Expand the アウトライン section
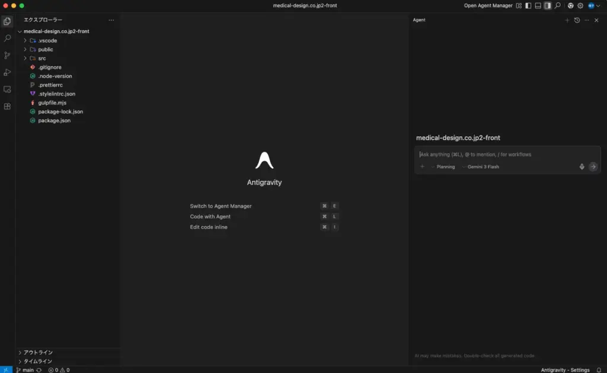The image size is (607, 373). [38, 352]
